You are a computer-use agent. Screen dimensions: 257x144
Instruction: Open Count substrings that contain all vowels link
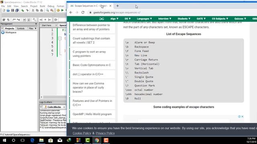[x=91, y=40]
